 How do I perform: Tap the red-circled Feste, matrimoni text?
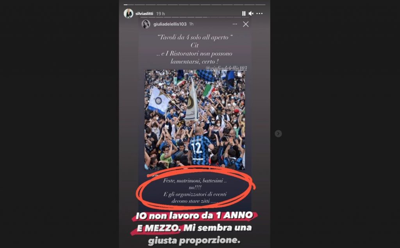point(195,191)
